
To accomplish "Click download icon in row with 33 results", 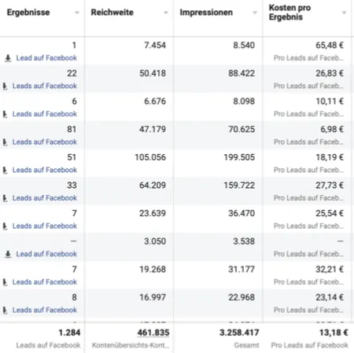I will point(5,198).
